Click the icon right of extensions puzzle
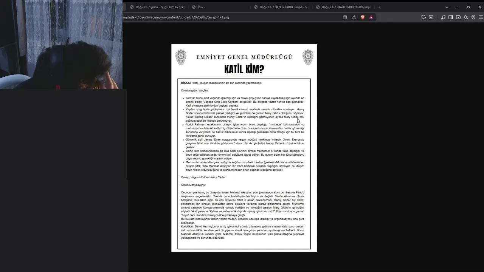The width and height of the screenshot is (484, 272). pyautogui.click(x=431, y=17)
